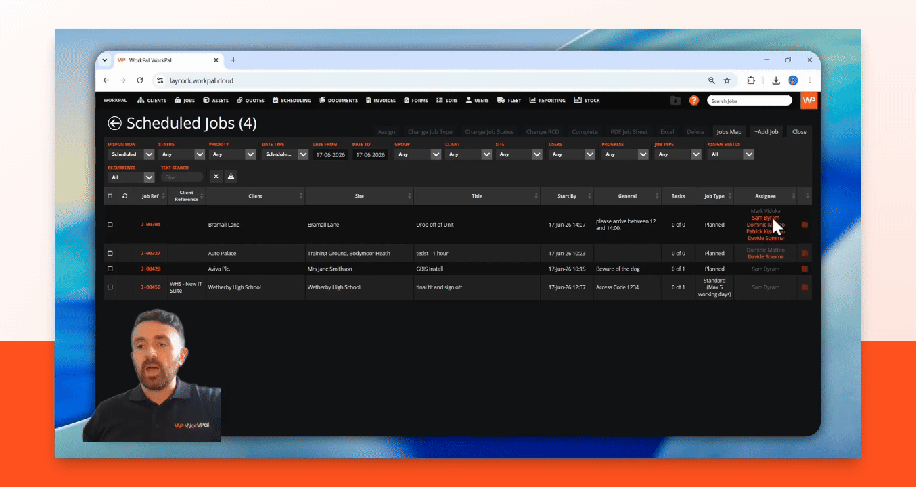
Task: Open the Status filter dropdown
Action: [182, 154]
